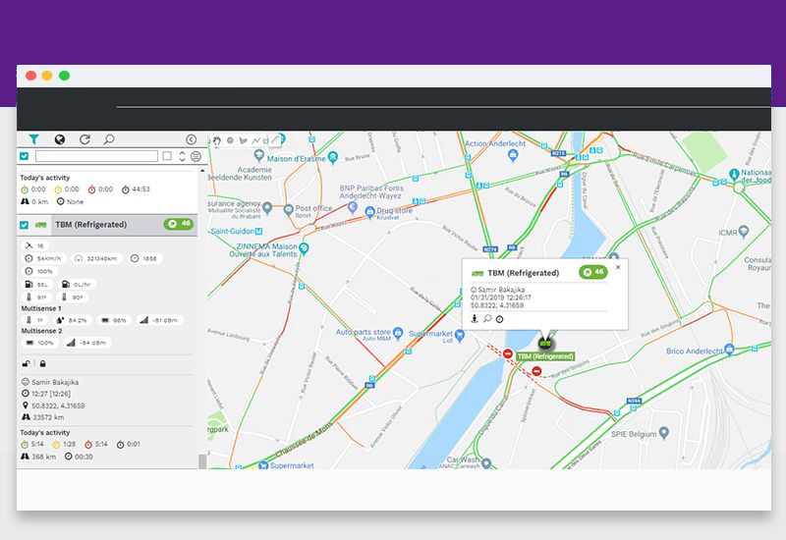Click the globe map icon in sidebar toolbar
Image resolution: width=786 pixels, height=540 pixels.
click(x=60, y=139)
